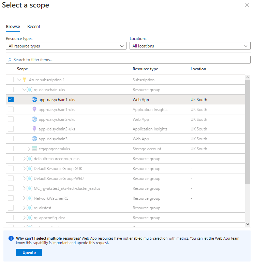Click the app-daisychain1-uks Web App globe icon
This screenshot has width=254, height=268.
click(x=34, y=99)
